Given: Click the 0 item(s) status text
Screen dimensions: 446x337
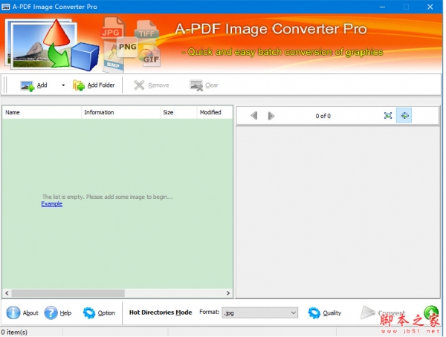Looking at the screenshot, I should (x=14, y=332).
